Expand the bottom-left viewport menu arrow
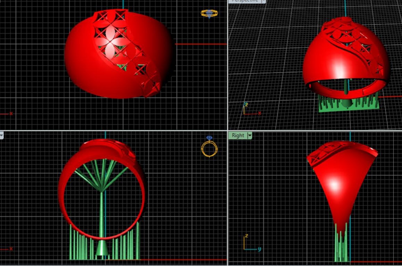Viewport: 402px width, 266px height. click(x=2, y=135)
